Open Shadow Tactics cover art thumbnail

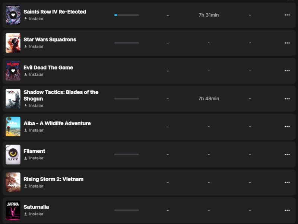[13, 98]
